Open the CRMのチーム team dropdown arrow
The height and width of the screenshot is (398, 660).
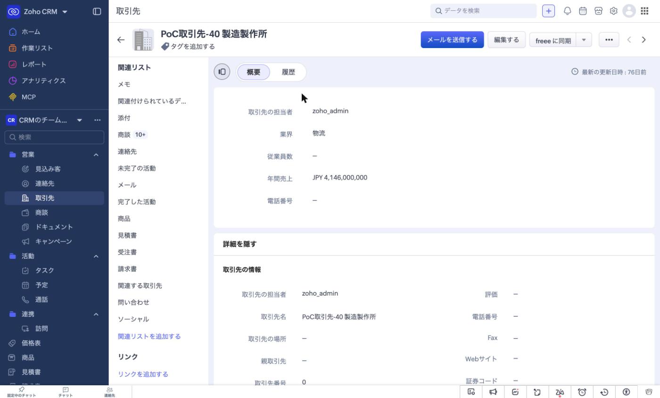point(79,120)
